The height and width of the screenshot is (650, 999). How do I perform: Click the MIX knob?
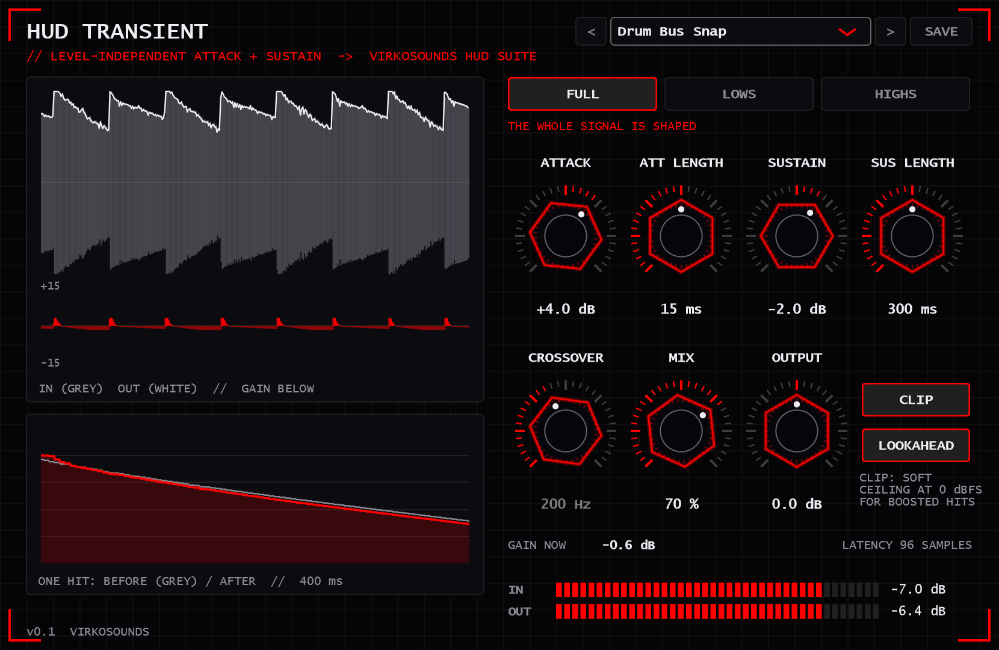click(681, 431)
